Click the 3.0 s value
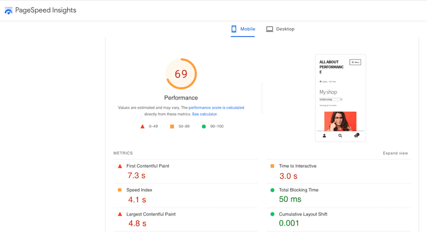The width and height of the screenshot is (427, 232). (x=288, y=176)
